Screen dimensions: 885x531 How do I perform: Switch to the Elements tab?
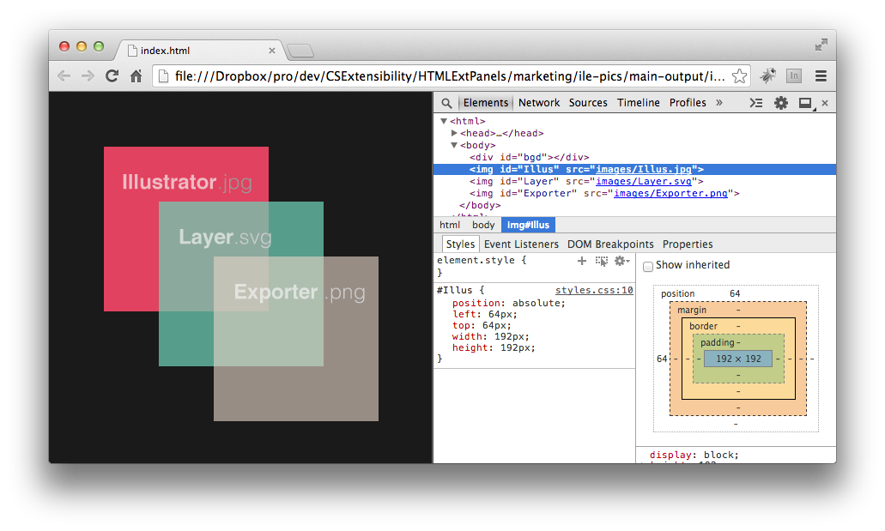click(x=485, y=103)
